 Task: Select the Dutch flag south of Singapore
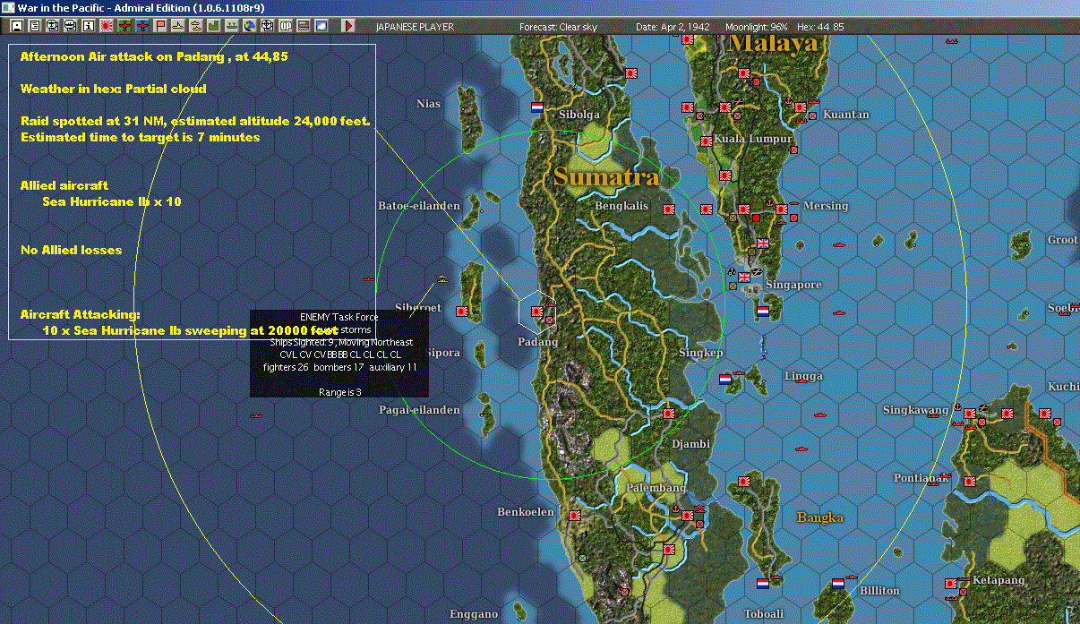click(x=763, y=312)
